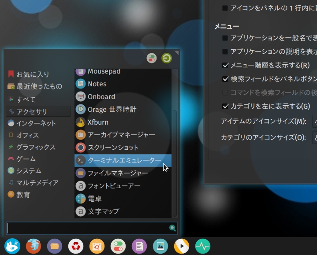The height and width of the screenshot is (255, 317).
Task: Toggle アイコンをパネルの1行内 checkbox
Action: point(225,8)
